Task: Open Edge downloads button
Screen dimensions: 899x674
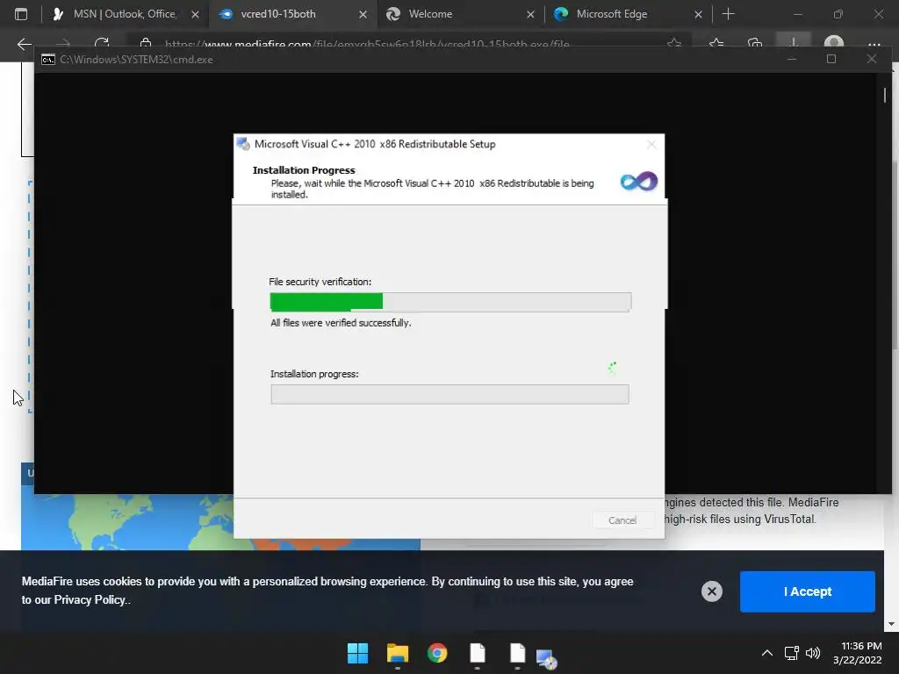Action: [x=794, y=42]
